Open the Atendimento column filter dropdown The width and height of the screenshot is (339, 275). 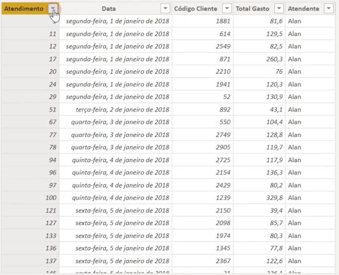53,9
